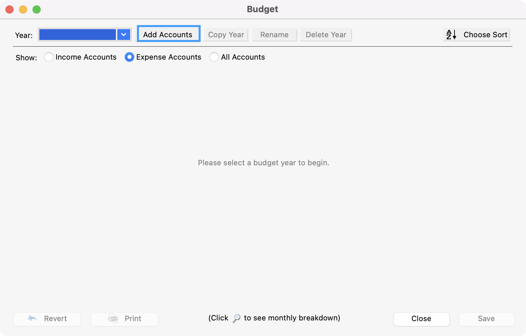Image resolution: width=526 pixels, height=336 pixels.
Task: Show All Accounts via its radio button
Action: pos(214,57)
